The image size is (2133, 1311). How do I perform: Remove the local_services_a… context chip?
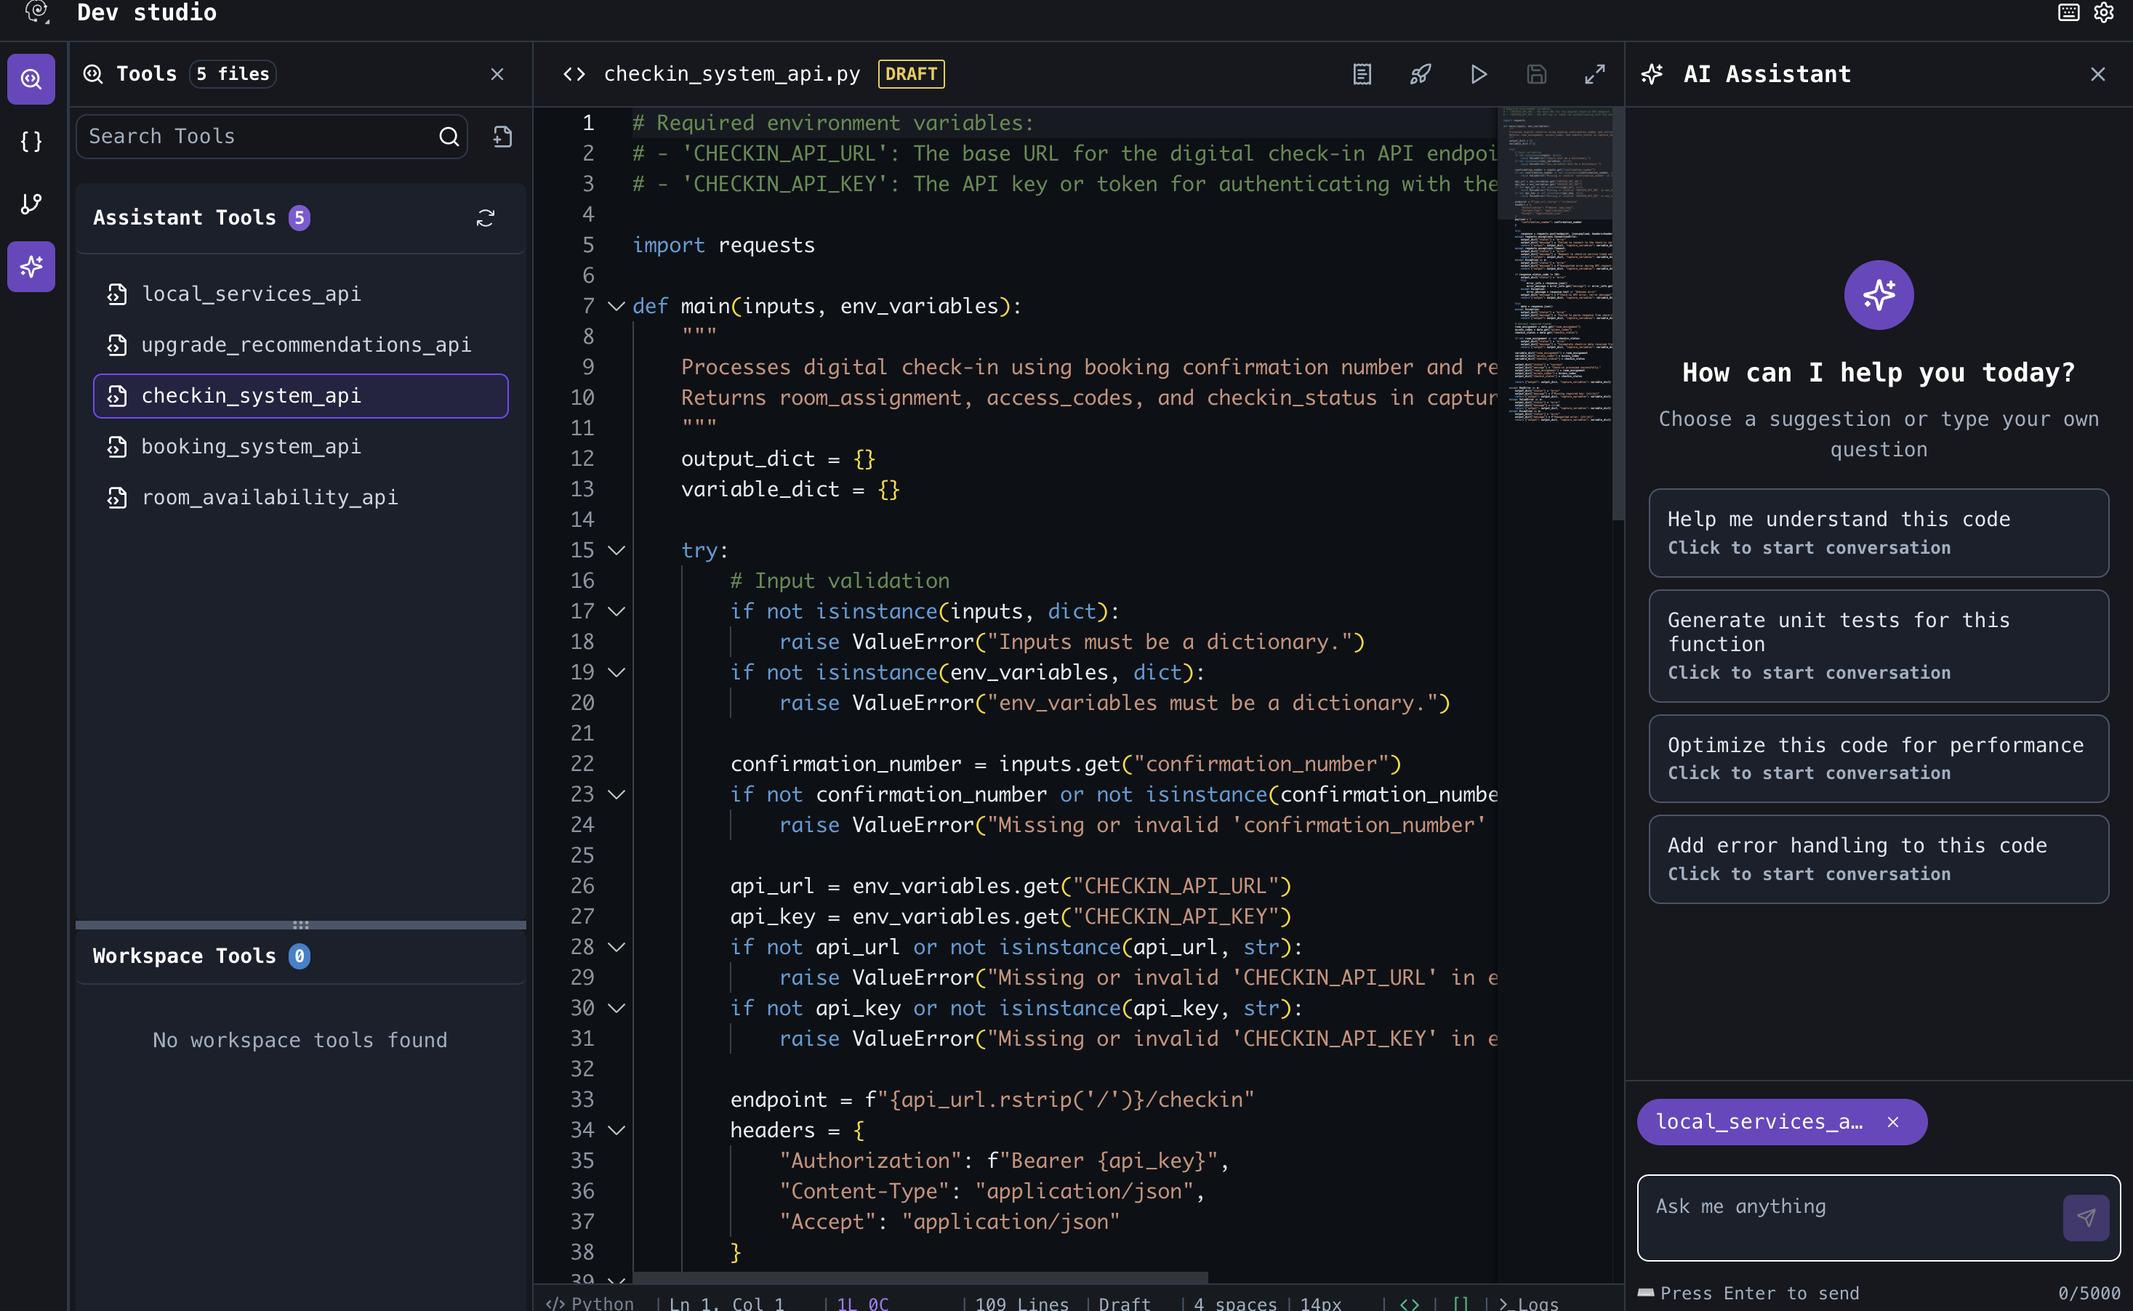click(1892, 1122)
